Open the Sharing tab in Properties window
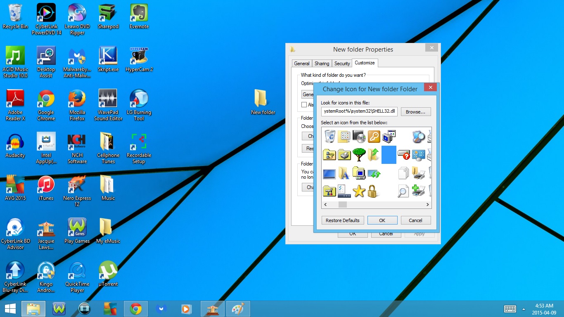Viewport: 564px width, 317px height. (x=322, y=64)
